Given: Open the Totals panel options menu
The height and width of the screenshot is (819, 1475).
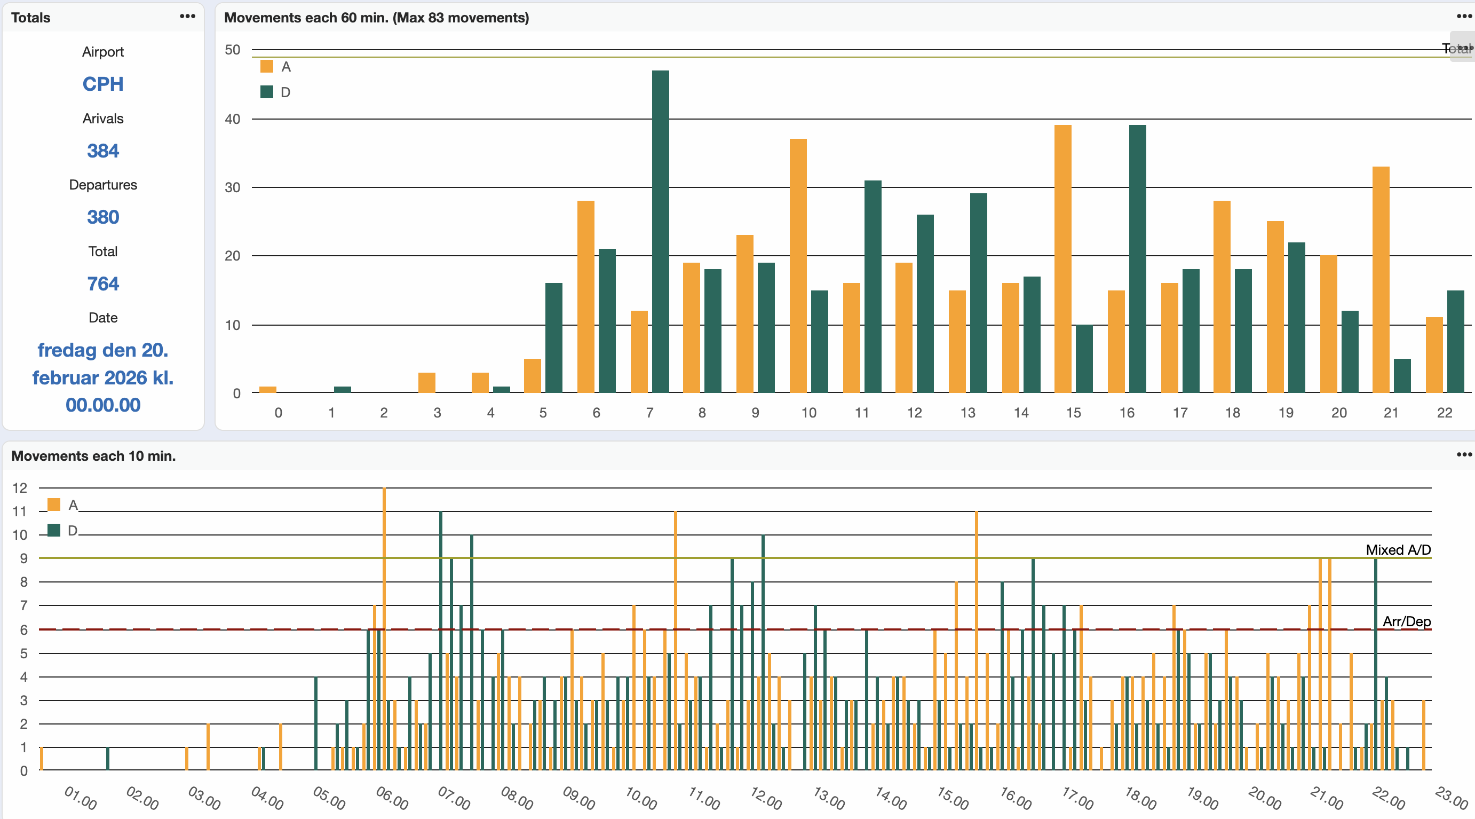Looking at the screenshot, I should coord(187,17).
